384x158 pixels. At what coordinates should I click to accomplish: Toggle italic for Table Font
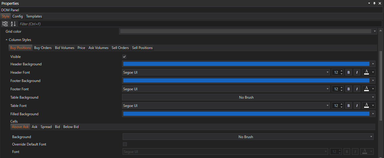click(x=357, y=106)
